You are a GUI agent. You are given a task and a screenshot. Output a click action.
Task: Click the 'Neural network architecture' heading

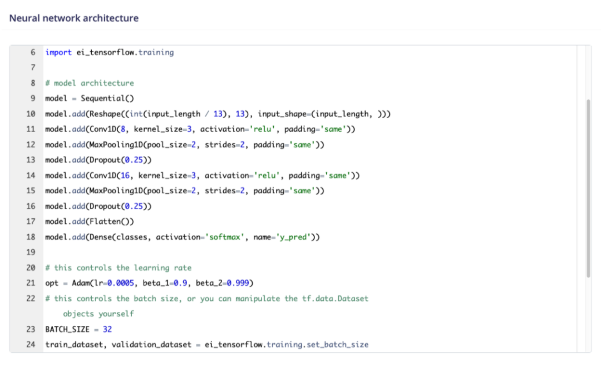pyautogui.click(x=74, y=18)
